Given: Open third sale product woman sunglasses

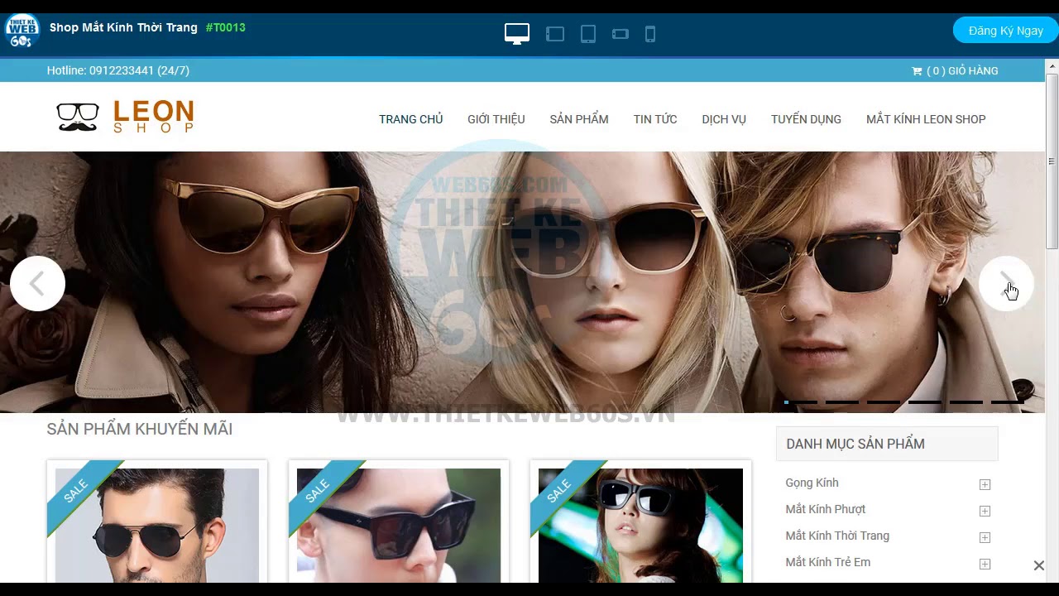Looking at the screenshot, I should [640, 525].
